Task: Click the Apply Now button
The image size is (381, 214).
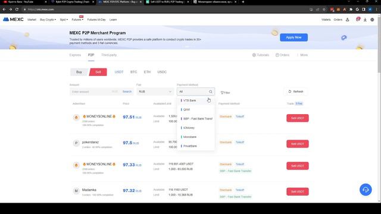Action: [x=293, y=37]
